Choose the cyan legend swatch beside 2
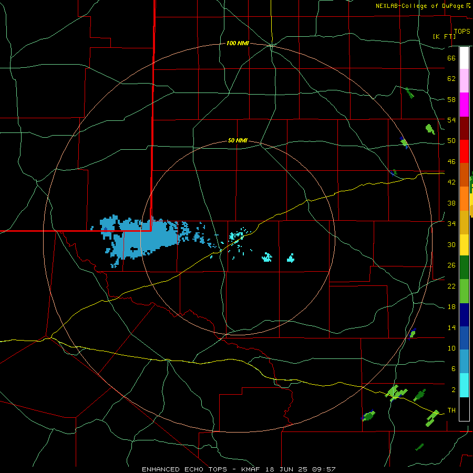 464,385
